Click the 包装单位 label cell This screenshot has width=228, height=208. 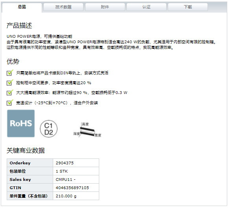pyautogui.click(x=30, y=171)
